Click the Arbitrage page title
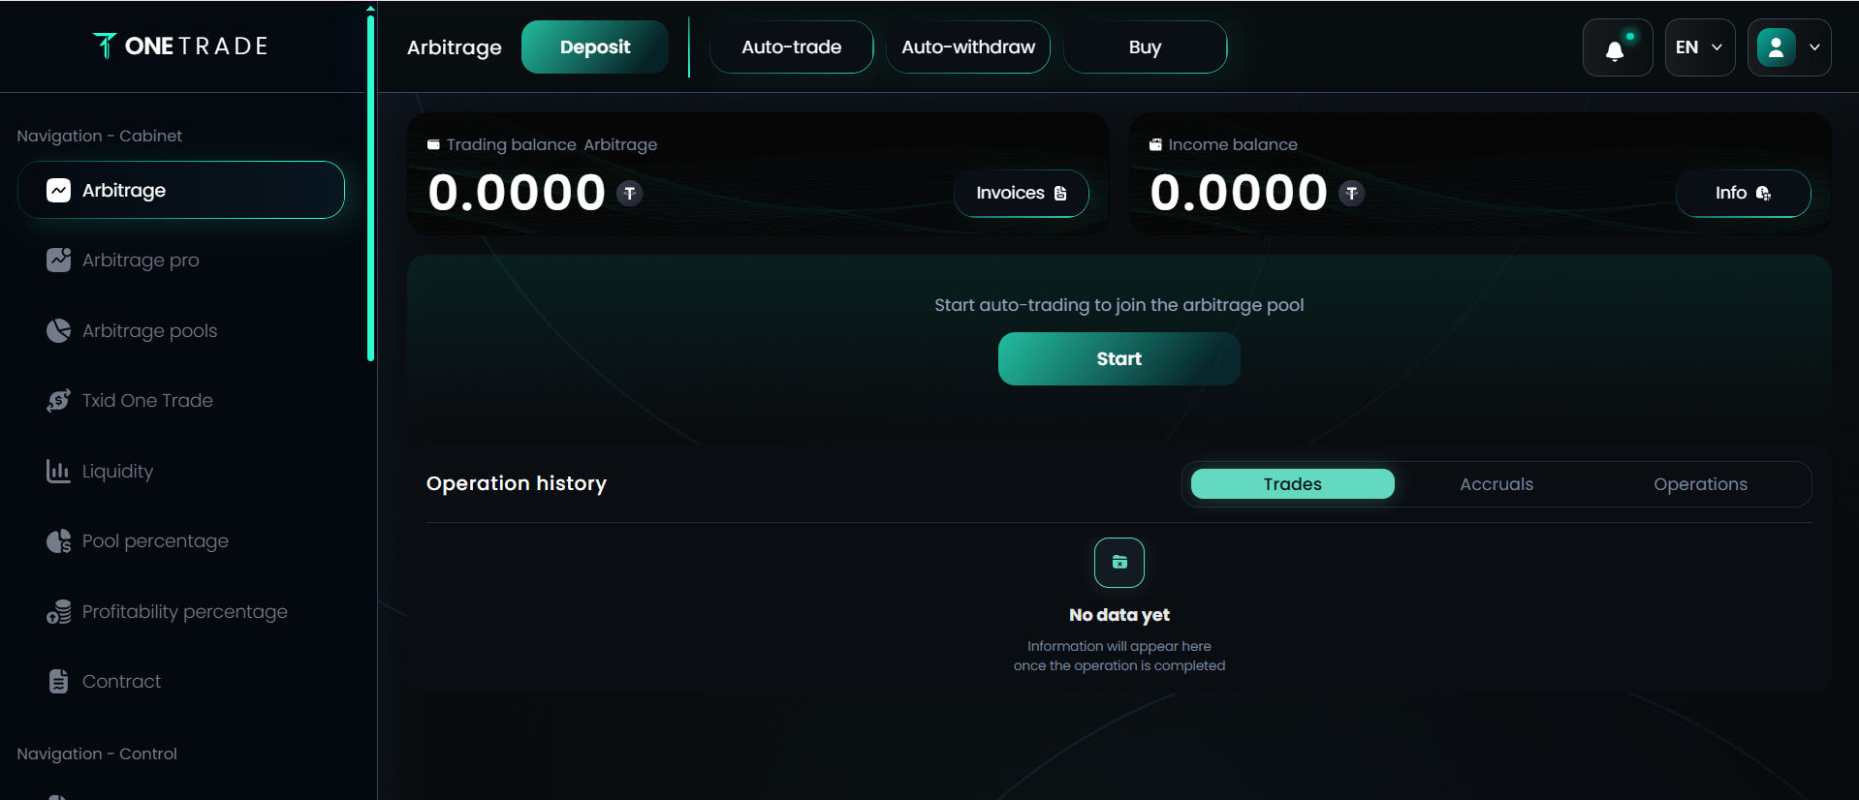 tap(455, 47)
